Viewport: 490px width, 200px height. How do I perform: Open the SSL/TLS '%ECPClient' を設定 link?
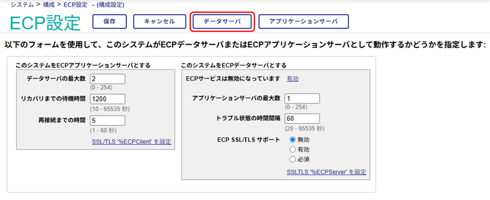(131, 142)
